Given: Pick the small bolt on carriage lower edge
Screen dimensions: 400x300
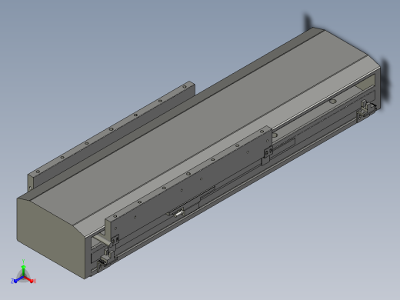Looking at the screenshot, I should [x=178, y=213].
